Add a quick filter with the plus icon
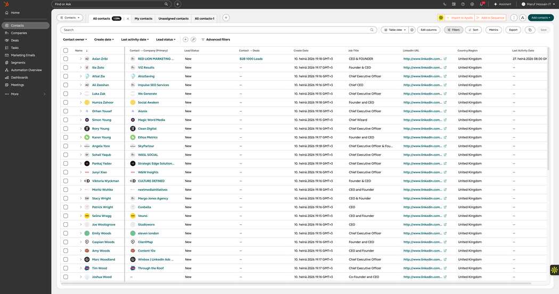The image size is (559, 294). click(185, 39)
